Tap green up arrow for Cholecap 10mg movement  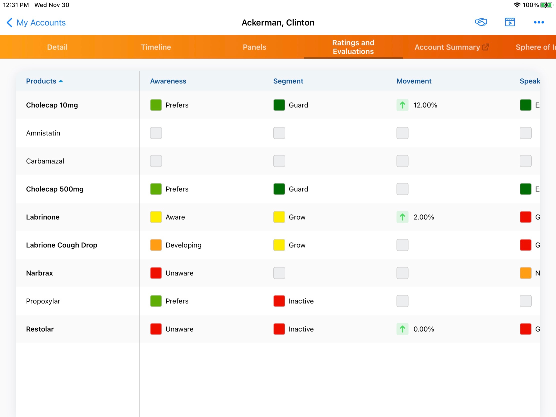402,105
